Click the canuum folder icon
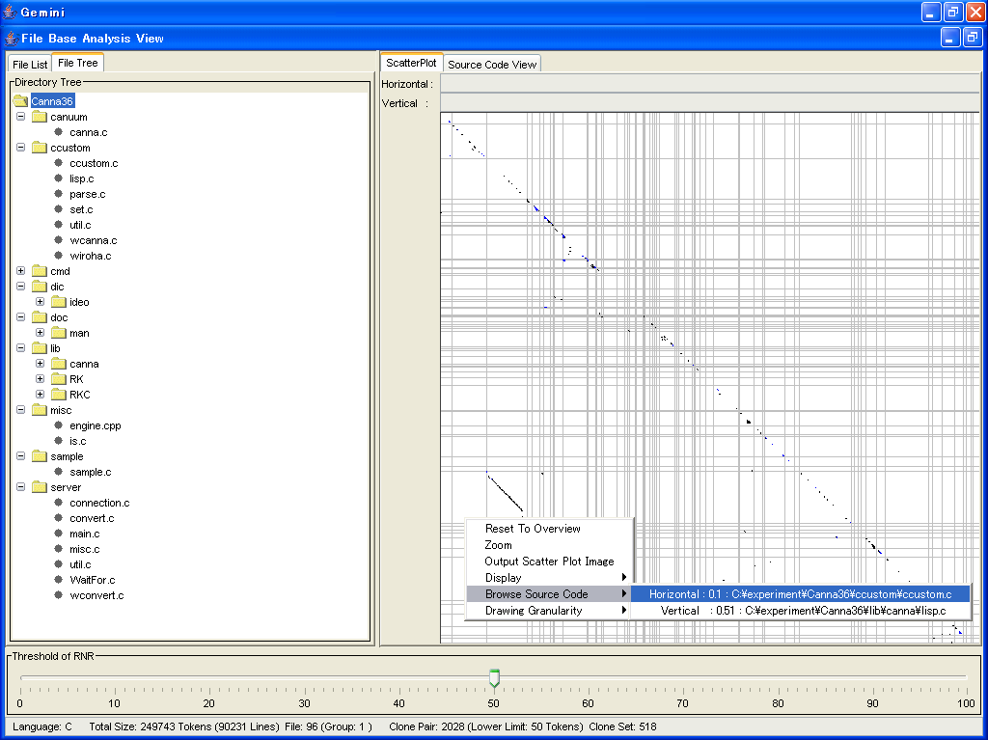The height and width of the screenshot is (740, 988). click(x=40, y=117)
